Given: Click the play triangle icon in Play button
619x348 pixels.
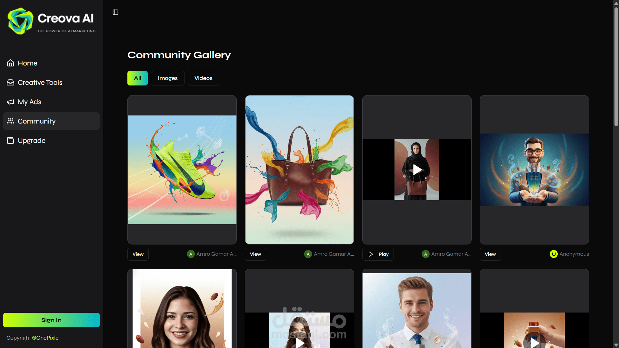Looking at the screenshot, I should pos(371,254).
